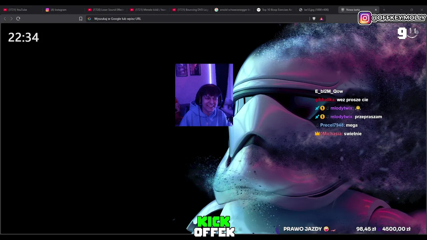This screenshot has height=240, width=427.
Task: Click the E_bl2M_Qow username text
Action: click(329, 91)
